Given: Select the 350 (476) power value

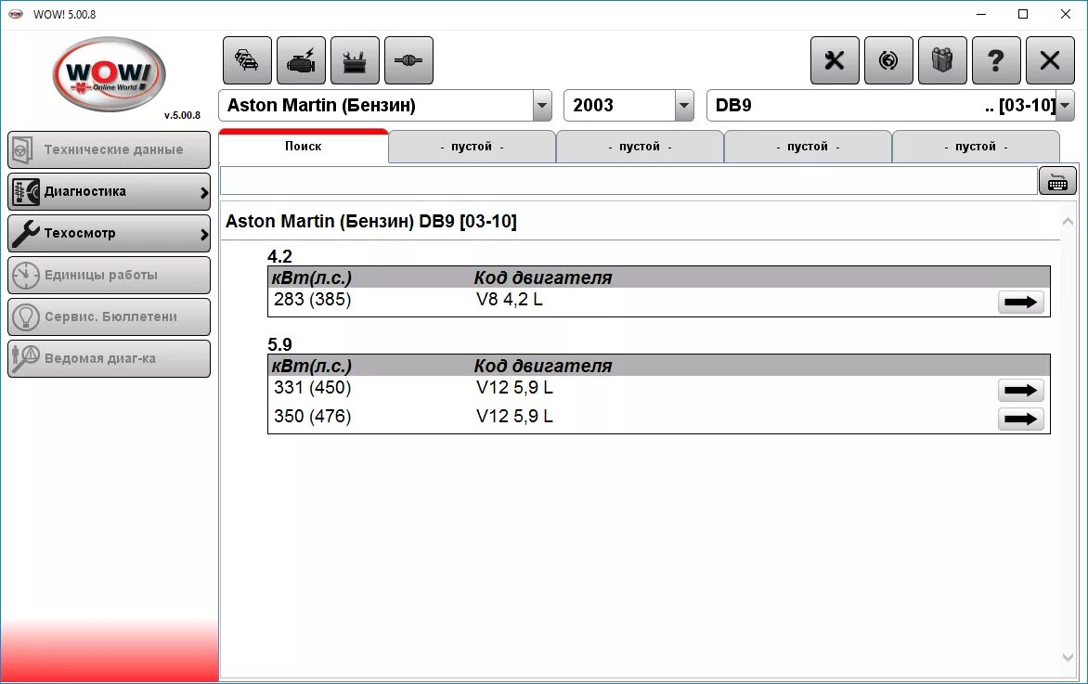Looking at the screenshot, I should (312, 416).
